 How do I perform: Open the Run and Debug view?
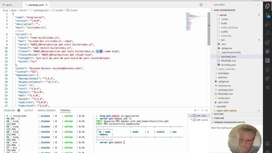[267, 24]
